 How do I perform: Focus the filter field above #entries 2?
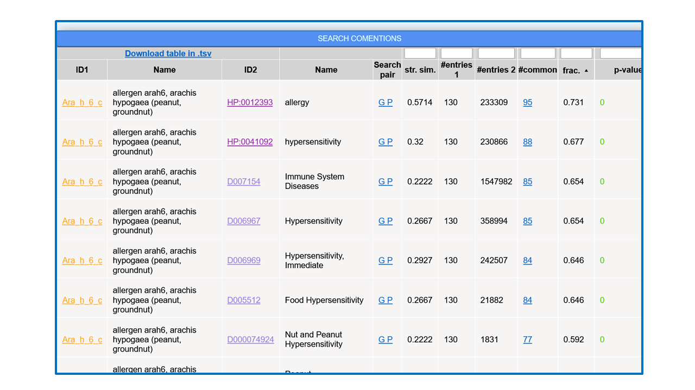pyautogui.click(x=496, y=53)
